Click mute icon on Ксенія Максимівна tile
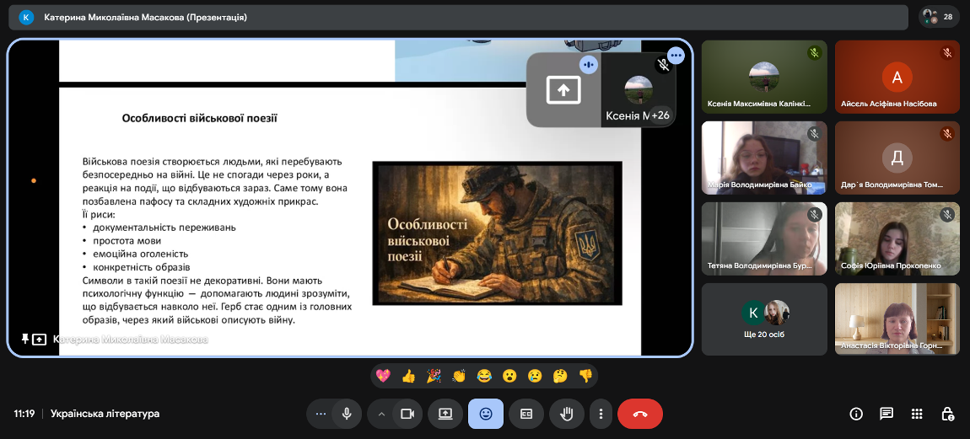The width and height of the screenshot is (970, 439). [815, 53]
